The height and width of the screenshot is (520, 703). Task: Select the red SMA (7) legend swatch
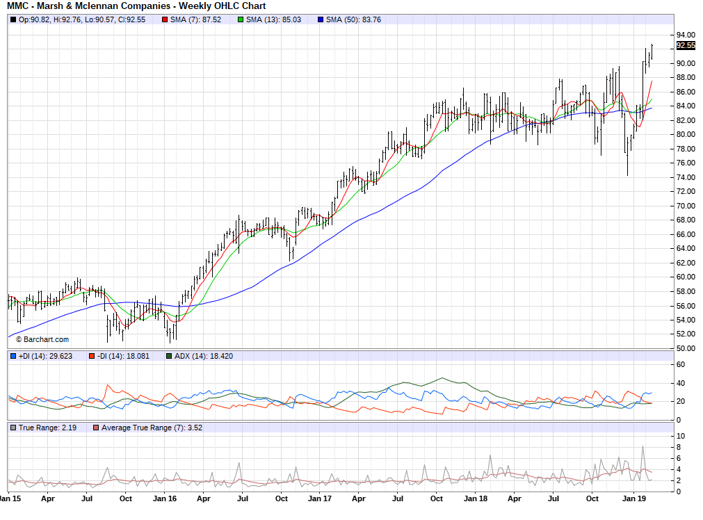coord(165,19)
